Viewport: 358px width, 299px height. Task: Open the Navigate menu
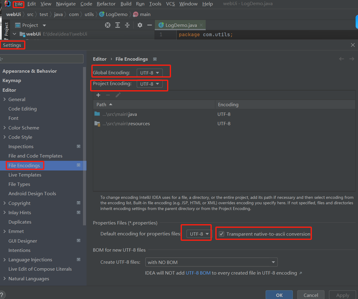66,4
